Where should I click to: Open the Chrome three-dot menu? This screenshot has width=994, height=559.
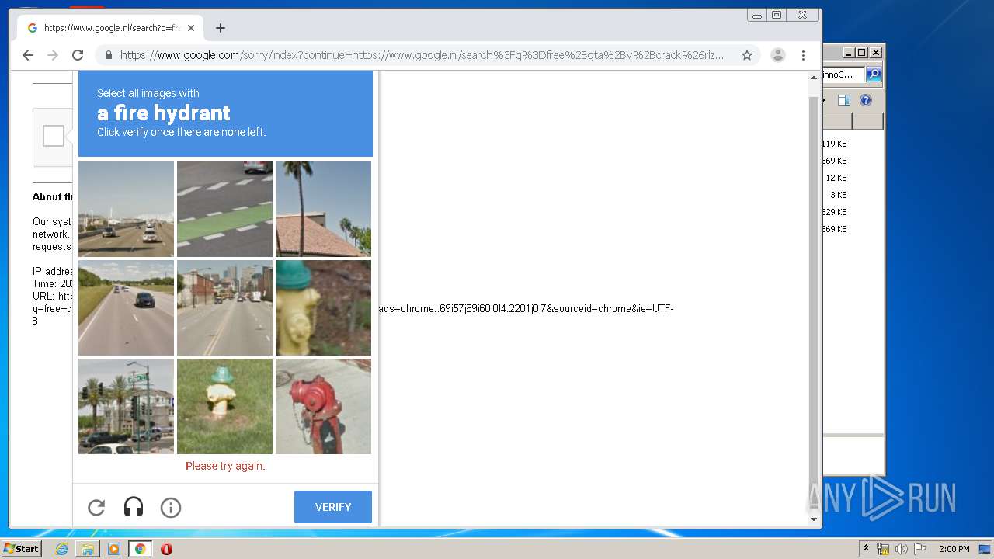click(x=804, y=55)
